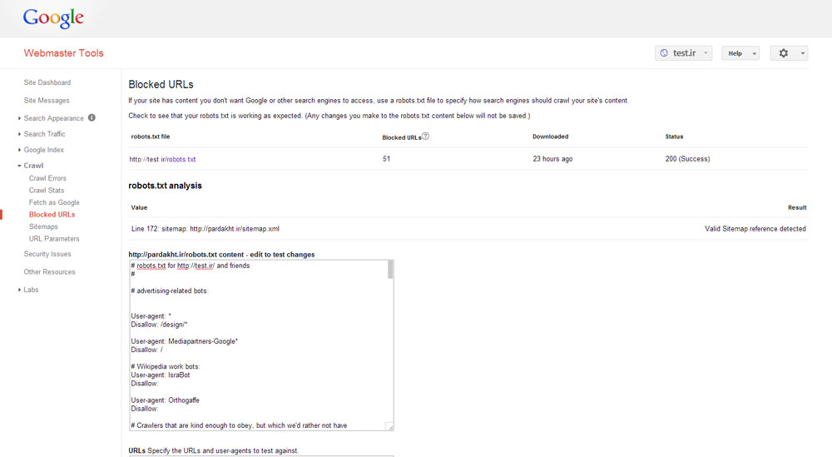Expand the Google Index section
Image resolution: width=832 pixels, height=457 pixels.
[20, 150]
